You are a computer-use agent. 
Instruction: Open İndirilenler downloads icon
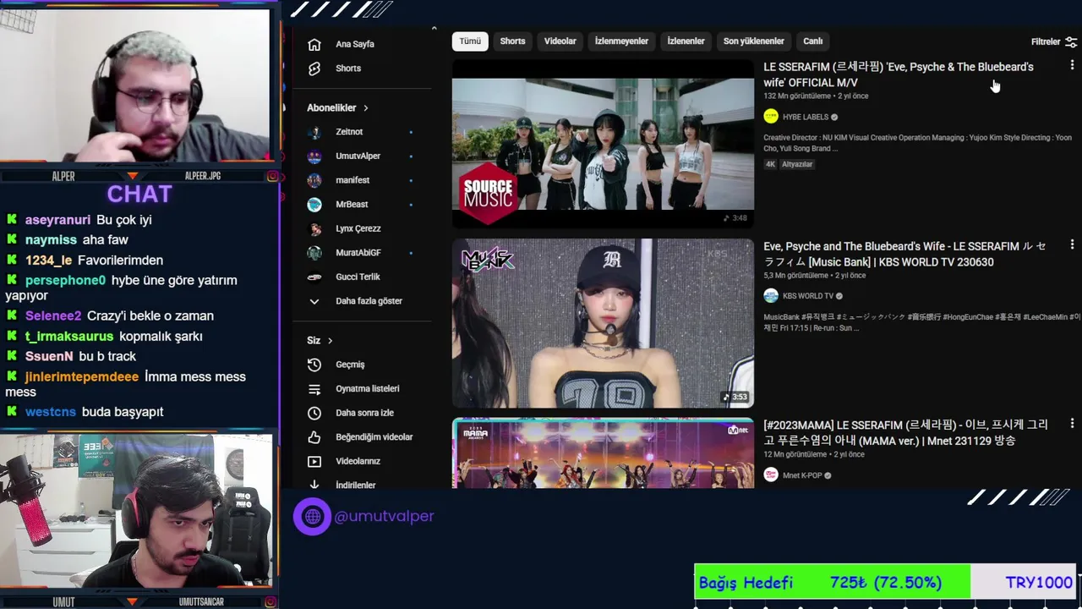click(x=314, y=485)
